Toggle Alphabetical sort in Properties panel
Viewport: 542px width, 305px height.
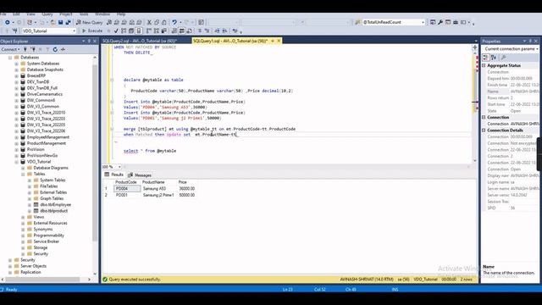494,58
